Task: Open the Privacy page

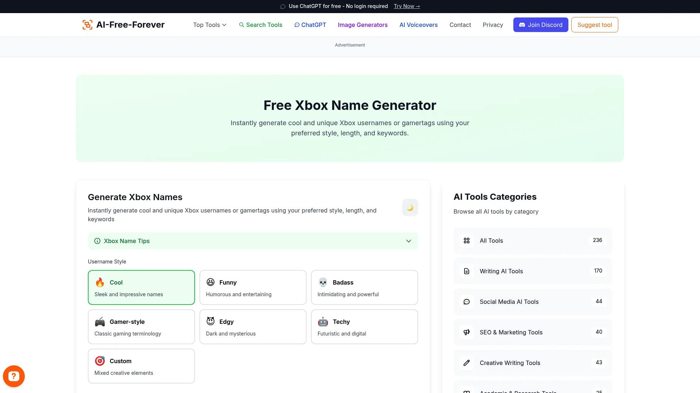Action: point(493,25)
